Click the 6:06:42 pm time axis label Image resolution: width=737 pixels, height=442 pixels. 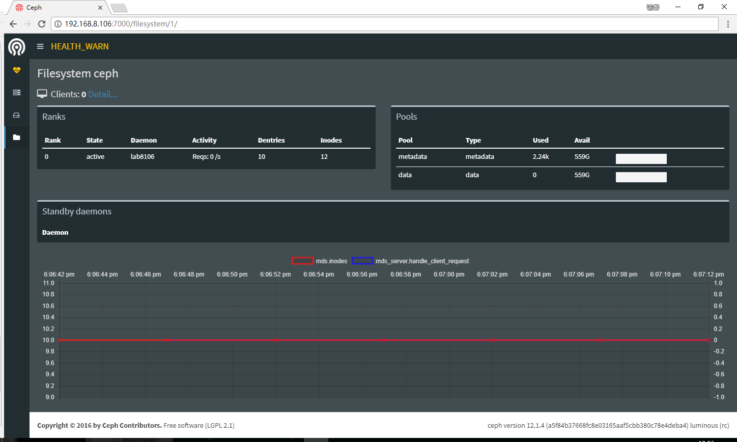click(59, 274)
